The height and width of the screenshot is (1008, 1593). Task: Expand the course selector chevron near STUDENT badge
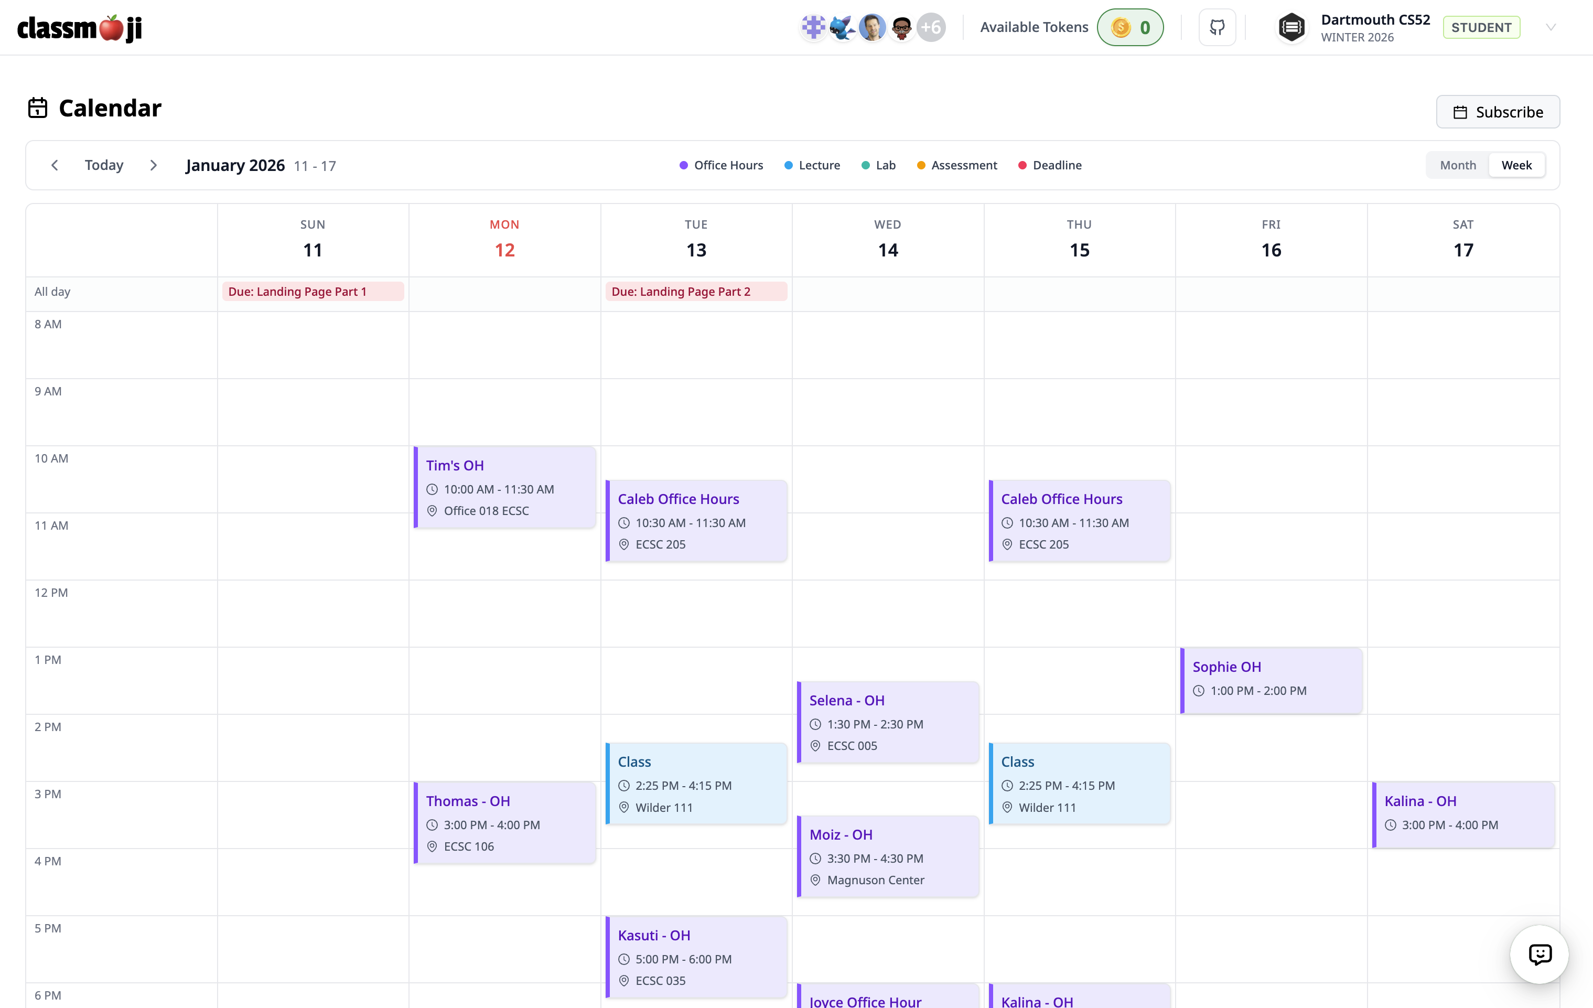point(1552,27)
